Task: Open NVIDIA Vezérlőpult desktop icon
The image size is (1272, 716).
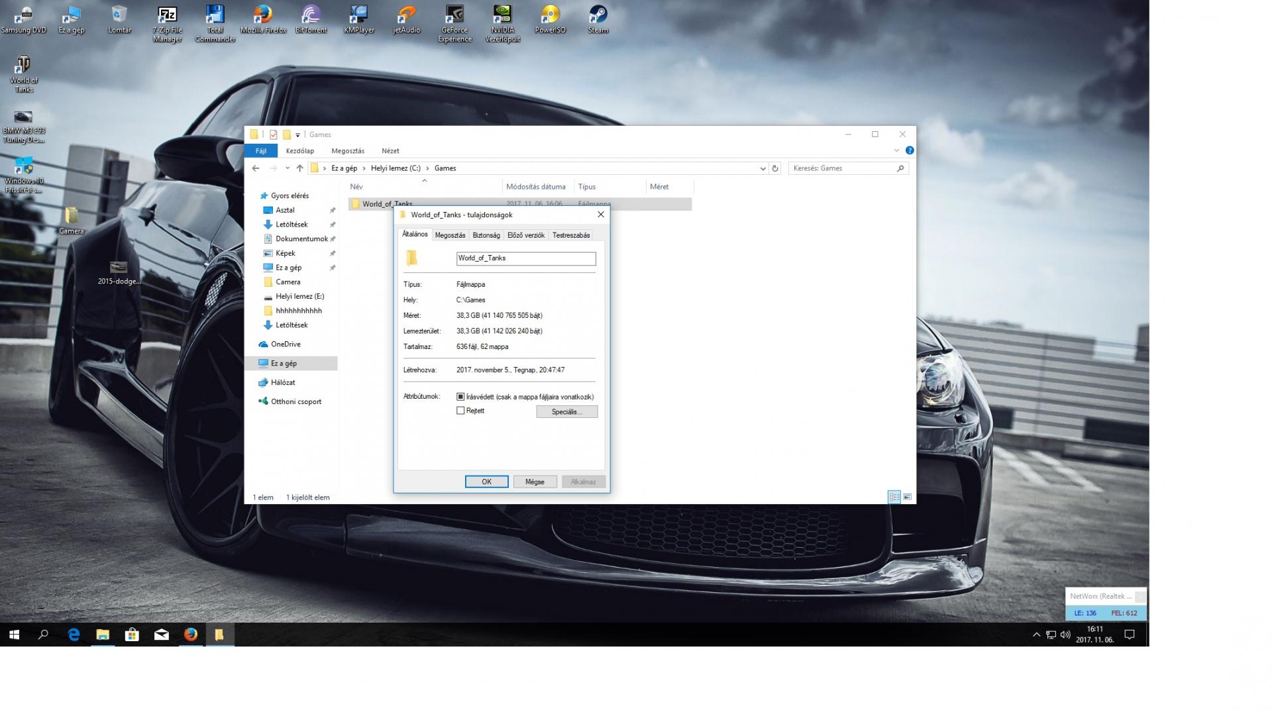Action: tap(503, 24)
